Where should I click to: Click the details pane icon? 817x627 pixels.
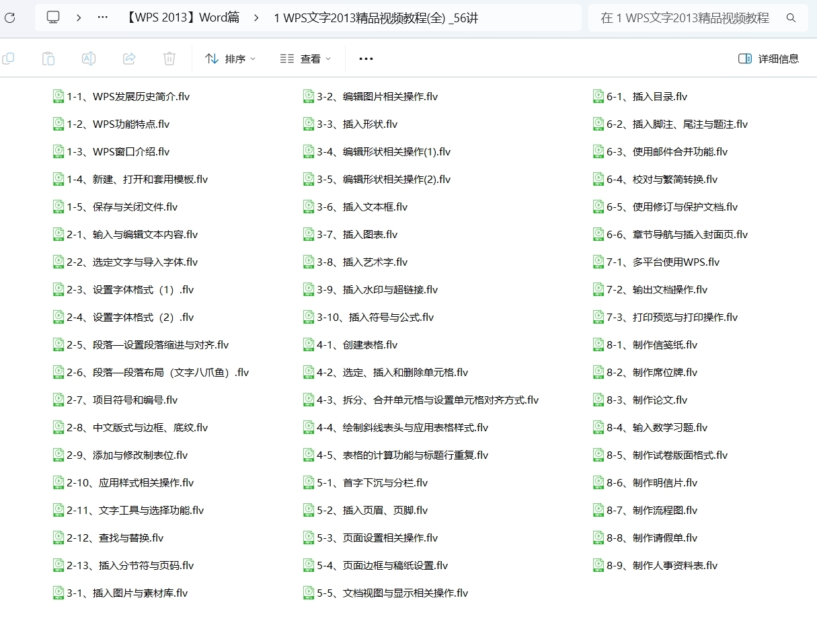click(744, 59)
